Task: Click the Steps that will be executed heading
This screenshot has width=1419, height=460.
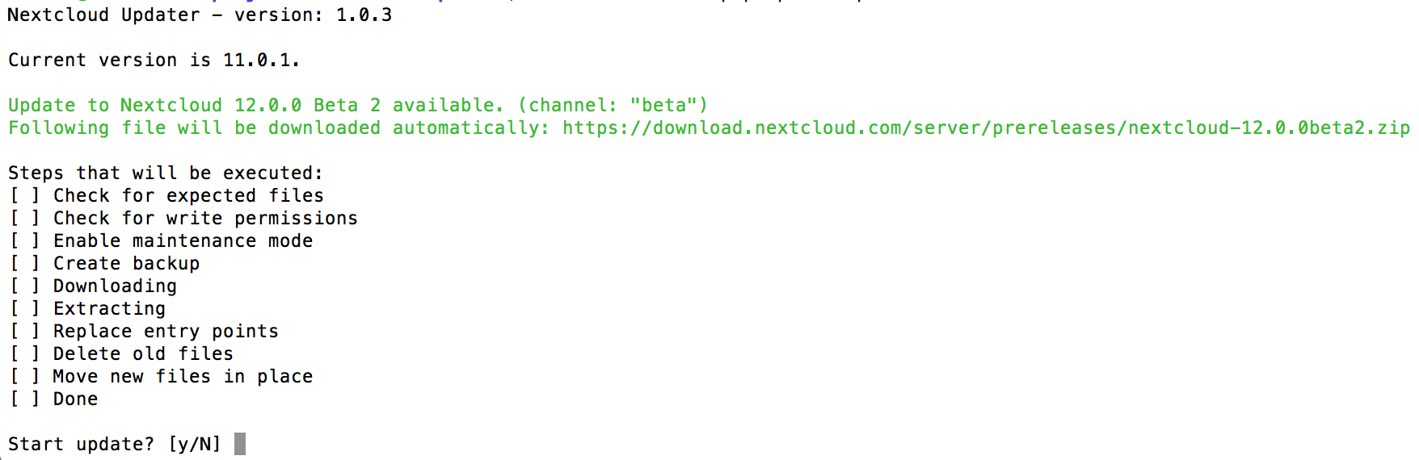Action: [x=165, y=174]
